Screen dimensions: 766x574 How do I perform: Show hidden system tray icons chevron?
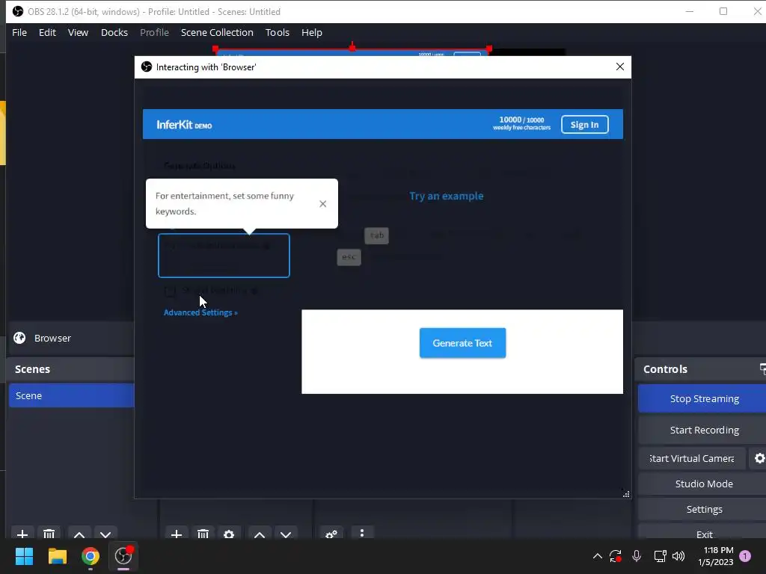597,556
